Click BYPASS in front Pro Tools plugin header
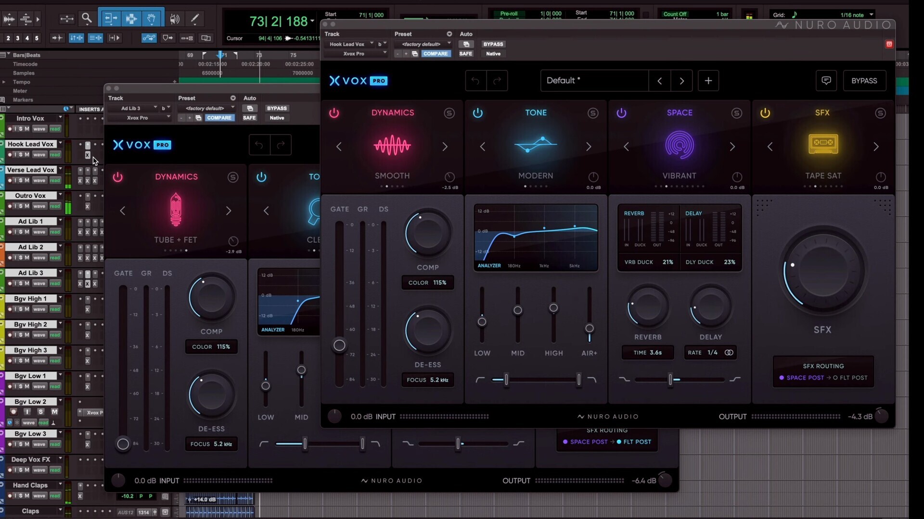Image resolution: width=924 pixels, height=519 pixels. (x=493, y=44)
